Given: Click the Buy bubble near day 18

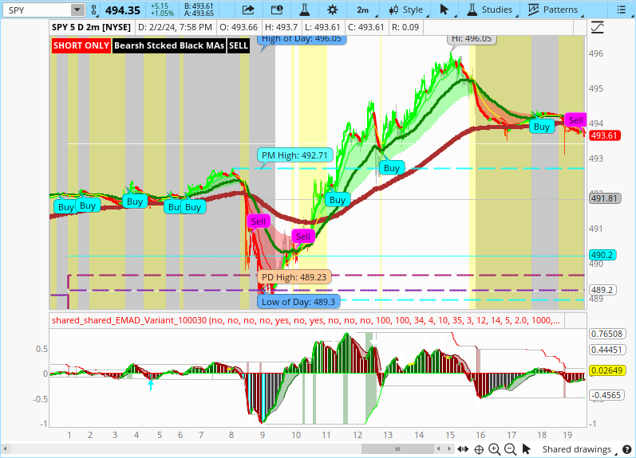Looking at the screenshot, I should coord(542,127).
